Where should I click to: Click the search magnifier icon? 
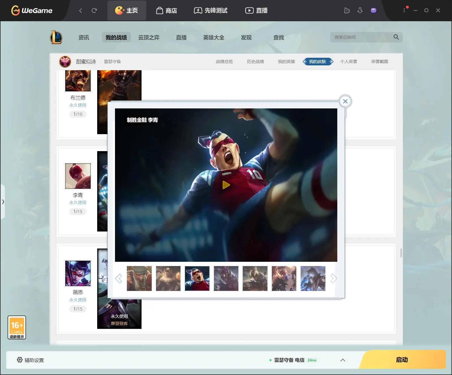coord(396,37)
